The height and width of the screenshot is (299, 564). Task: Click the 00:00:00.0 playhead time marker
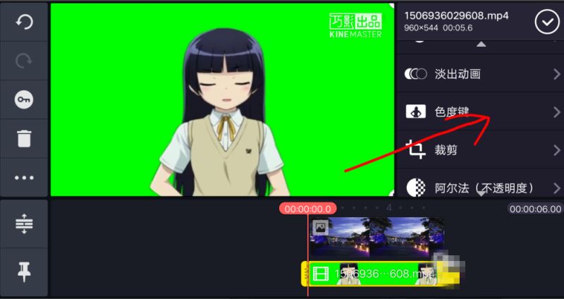(308, 209)
